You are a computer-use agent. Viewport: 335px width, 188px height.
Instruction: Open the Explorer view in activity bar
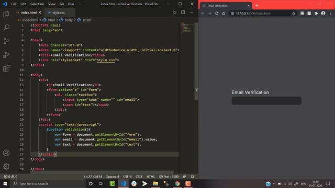6,14
